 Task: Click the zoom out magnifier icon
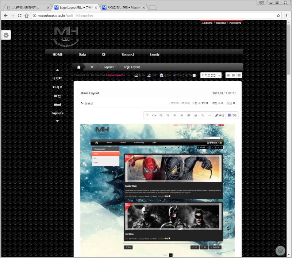pyautogui.click(x=168, y=115)
